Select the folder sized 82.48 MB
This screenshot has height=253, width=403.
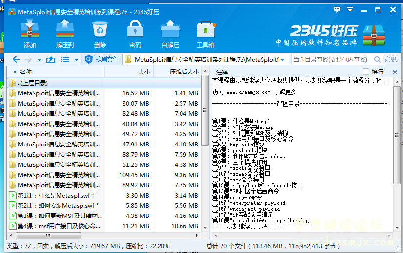click(x=104, y=113)
